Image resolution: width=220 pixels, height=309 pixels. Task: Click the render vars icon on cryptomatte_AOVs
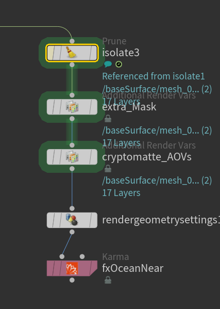pyautogui.click(x=72, y=157)
